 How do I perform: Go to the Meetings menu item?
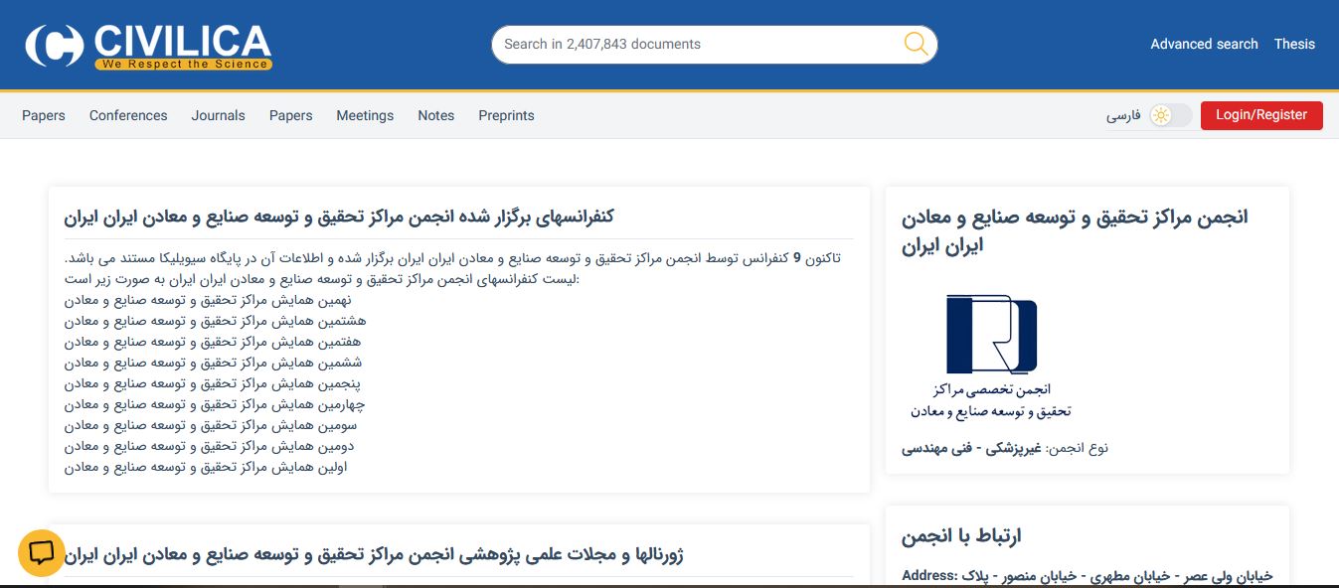click(365, 115)
